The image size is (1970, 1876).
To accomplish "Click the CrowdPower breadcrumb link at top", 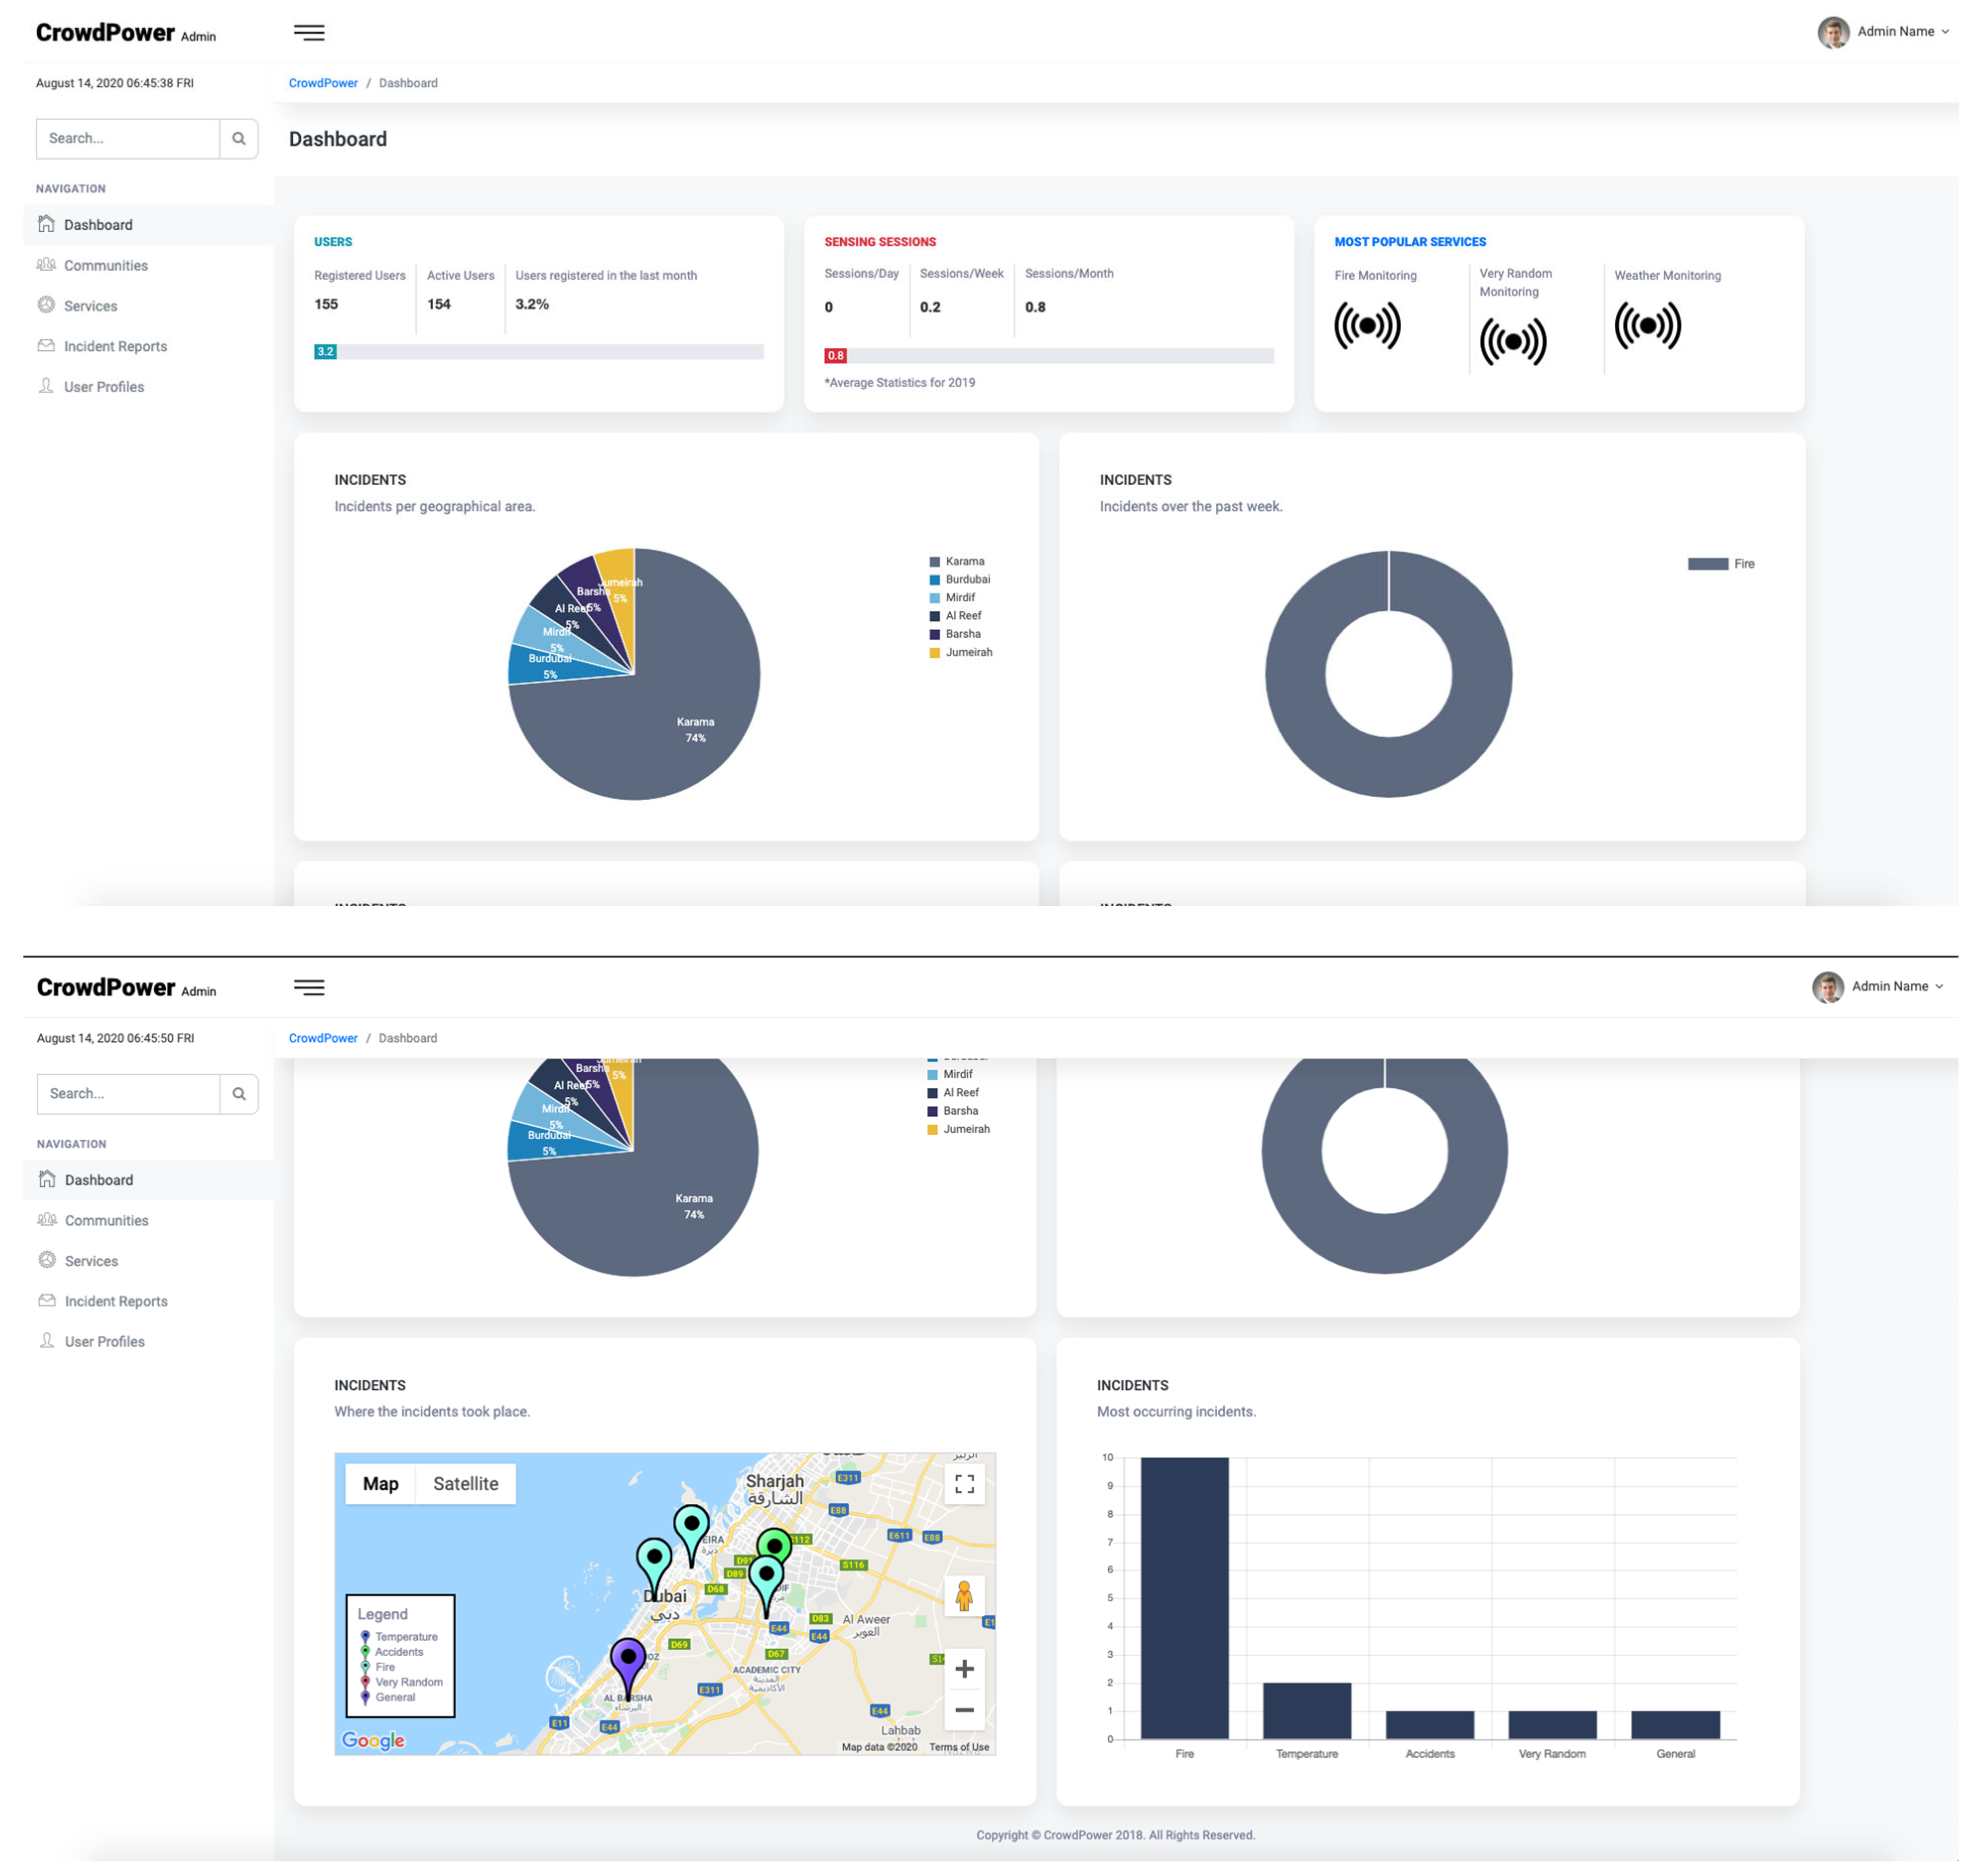I will point(322,83).
